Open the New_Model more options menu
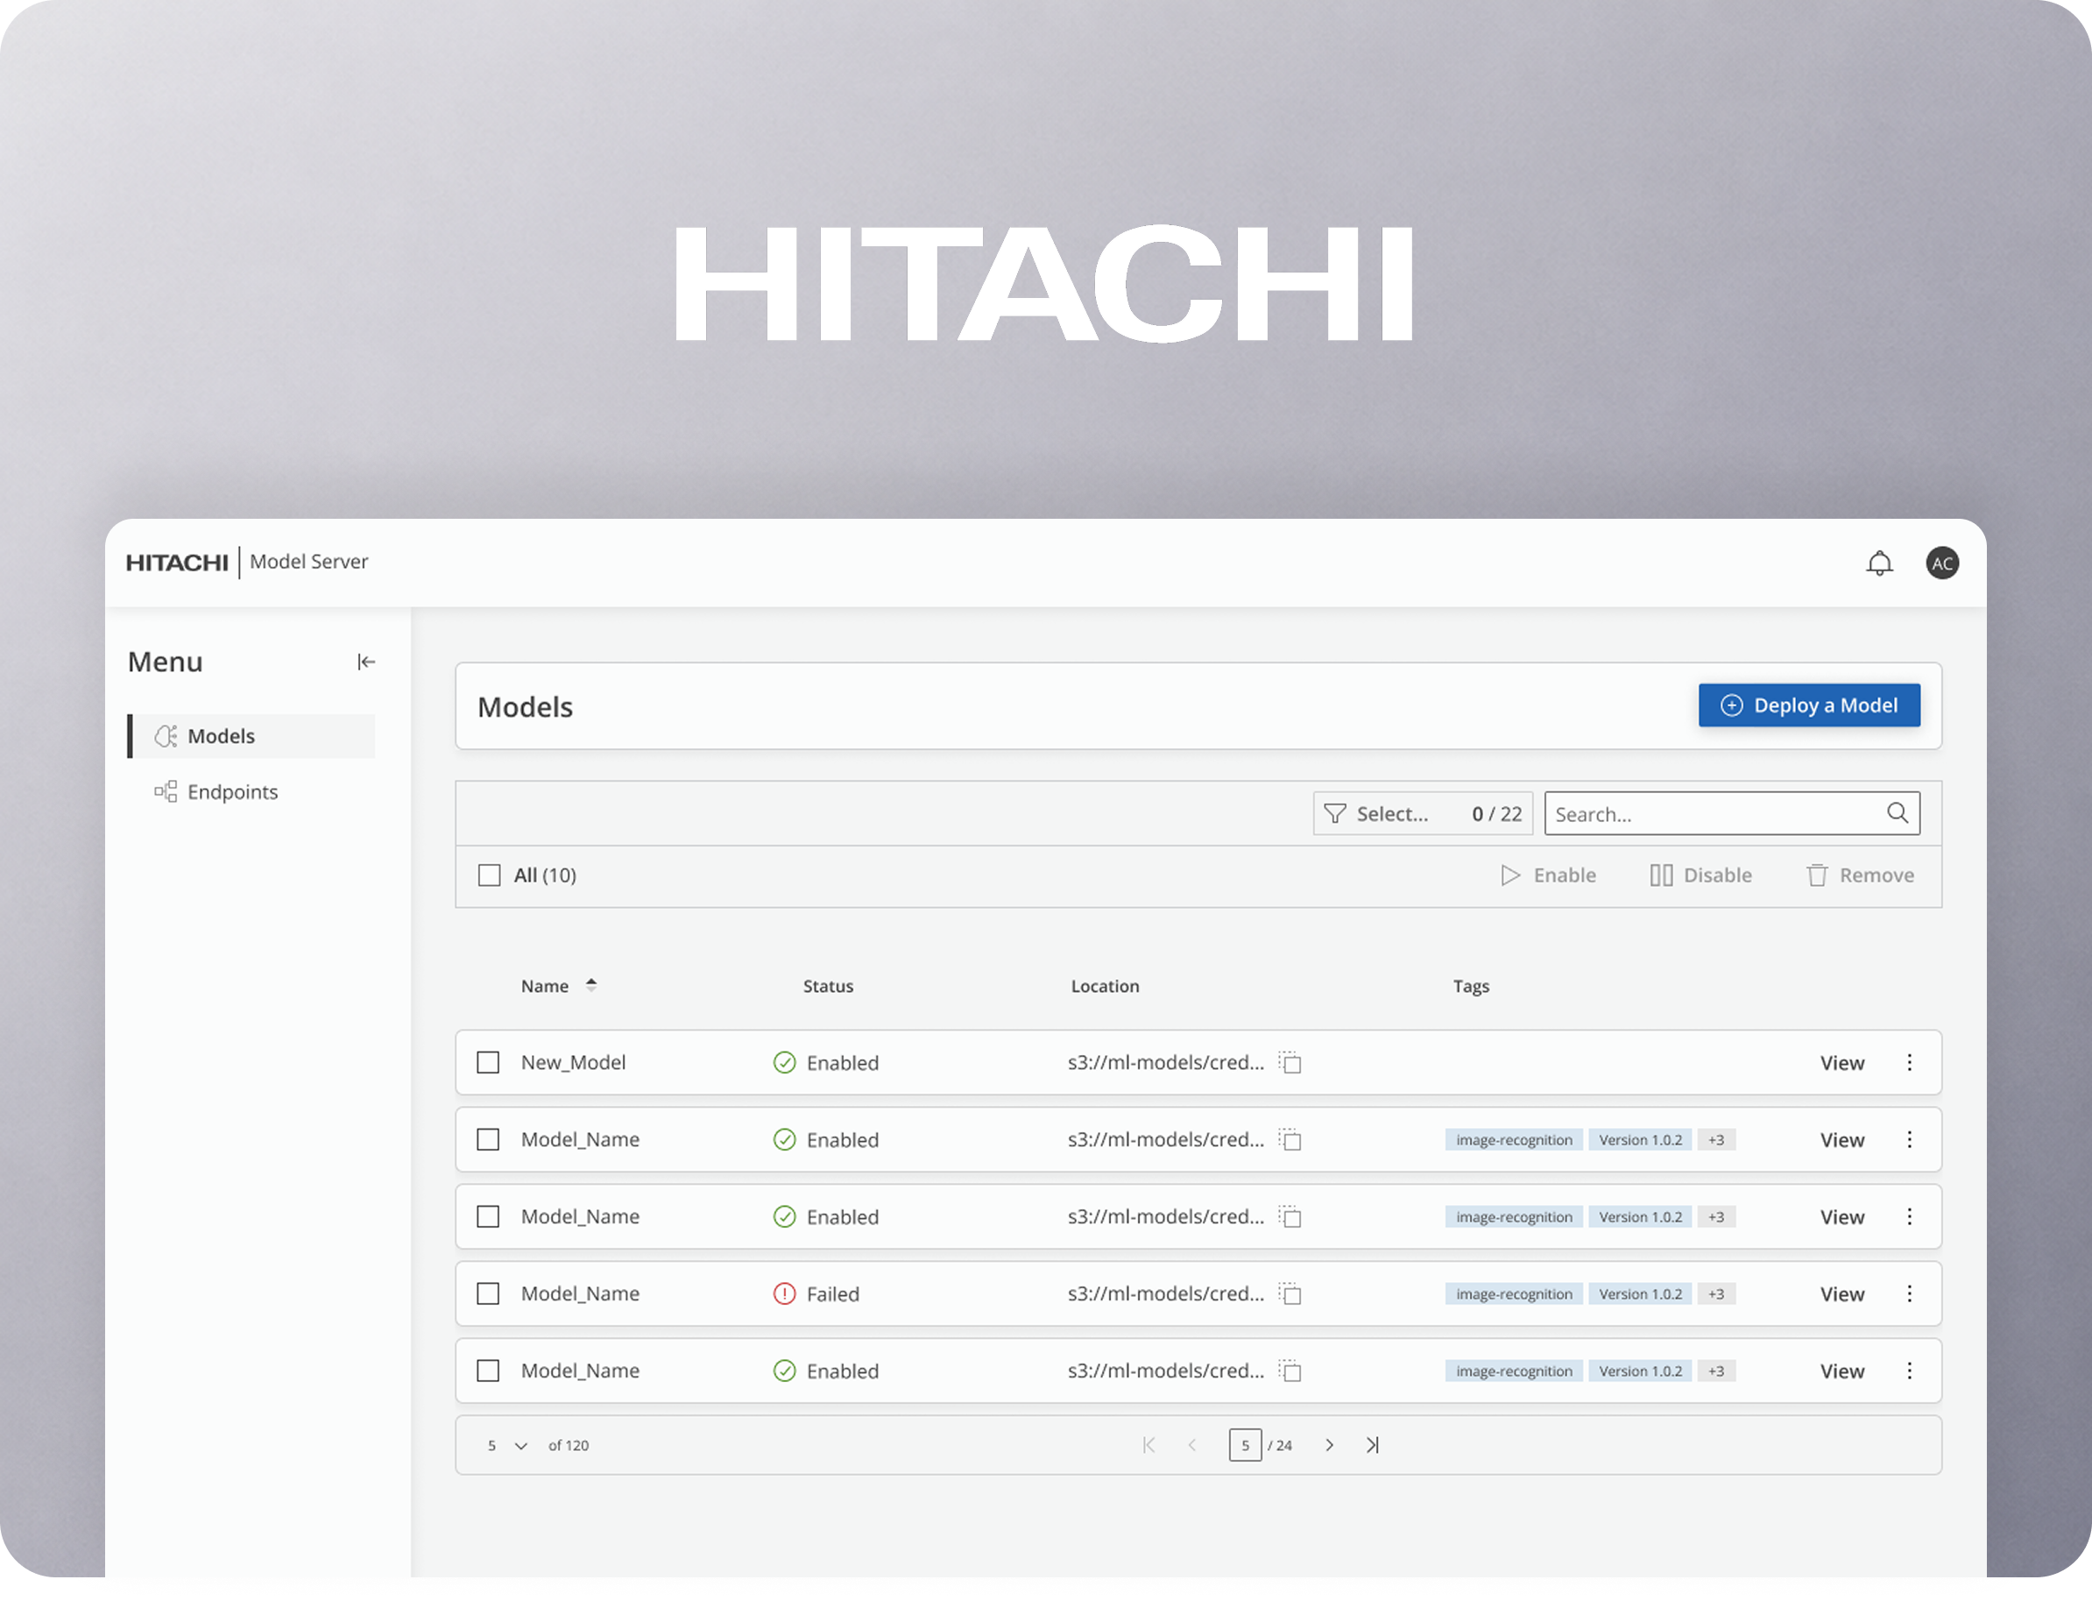 pyautogui.click(x=1909, y=1062)
